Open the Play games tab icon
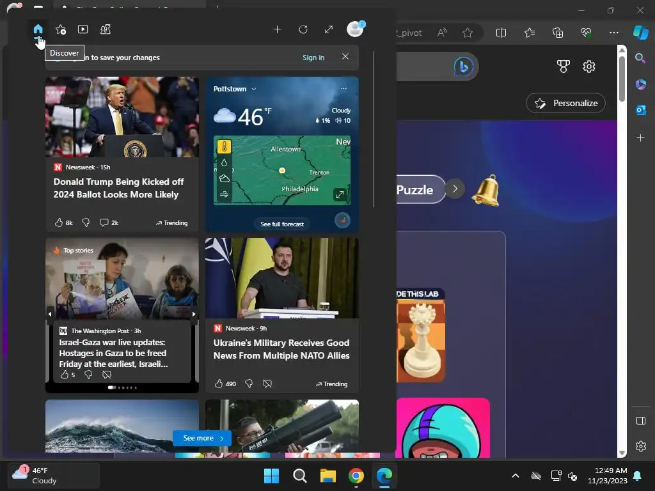This screenshot has width=655, height=491. point(106,29)
